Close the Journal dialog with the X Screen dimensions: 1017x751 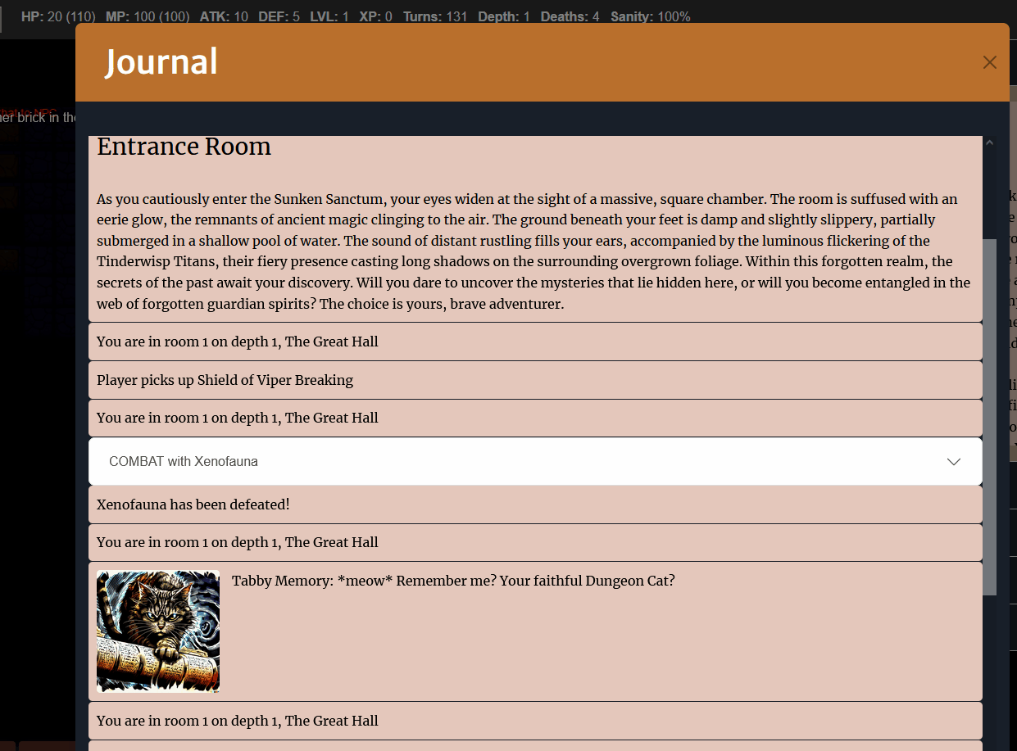tap(989, 62)
